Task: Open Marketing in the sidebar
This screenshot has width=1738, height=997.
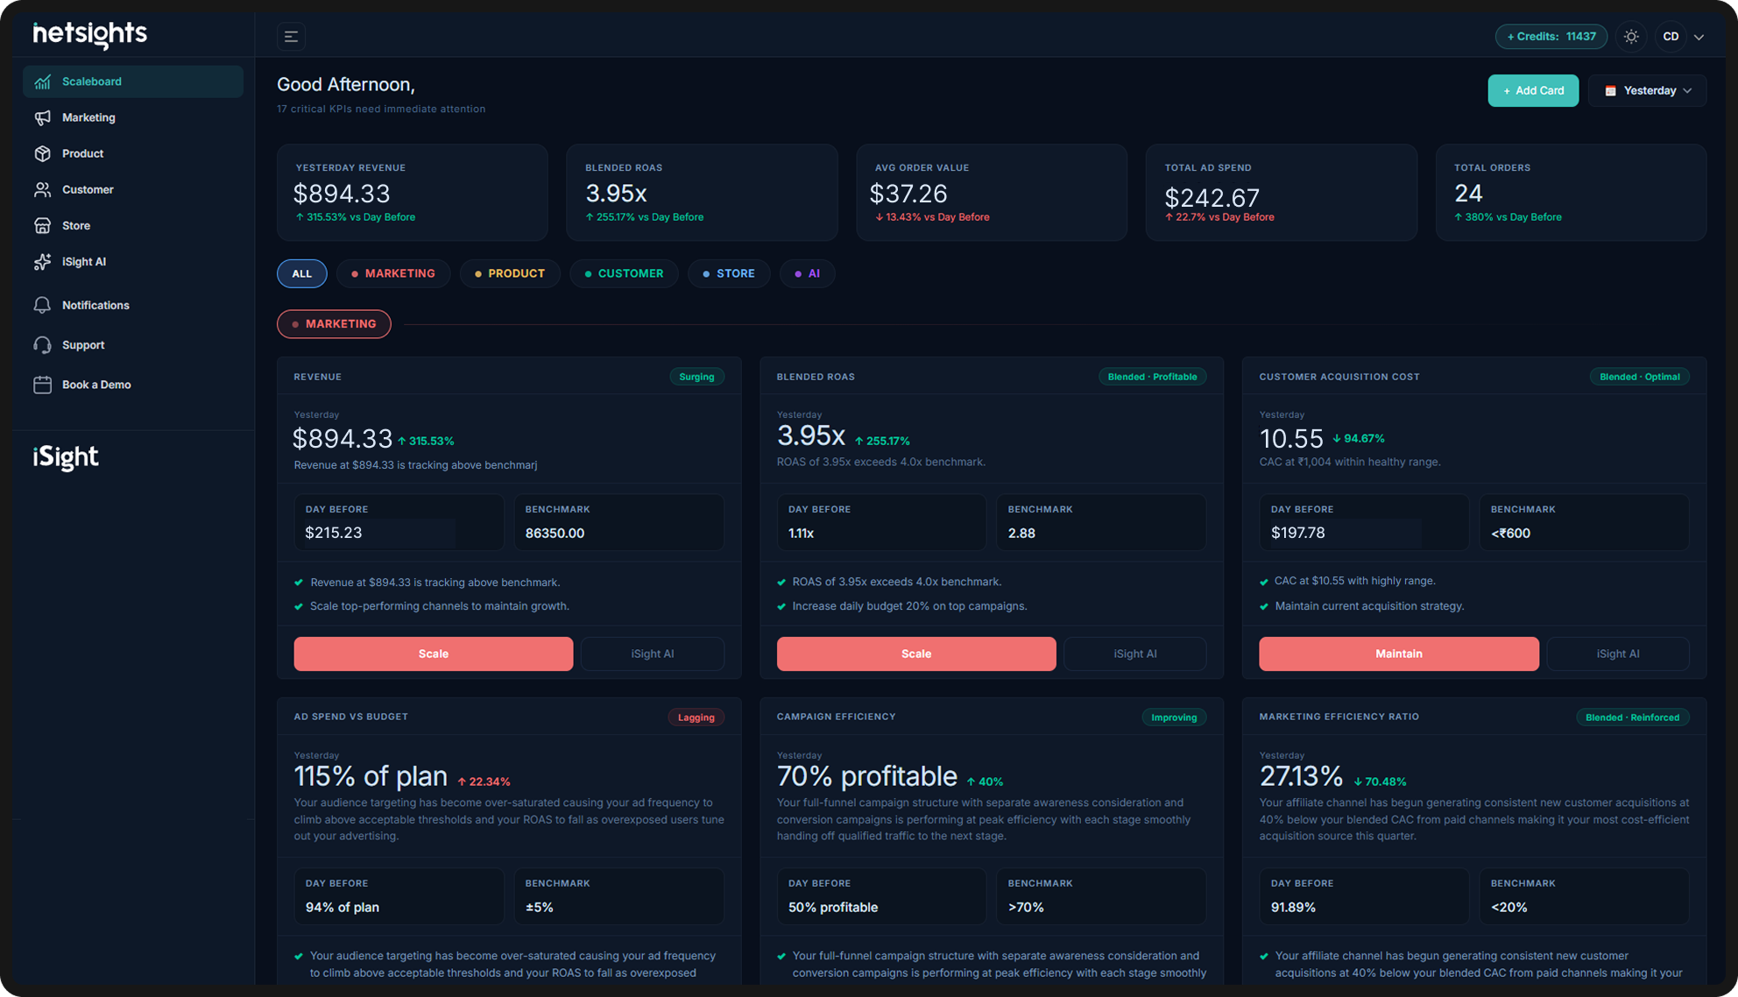Action: 133,117
